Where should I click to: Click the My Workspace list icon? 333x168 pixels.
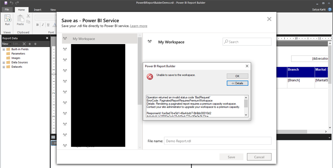tap(65, 39)
